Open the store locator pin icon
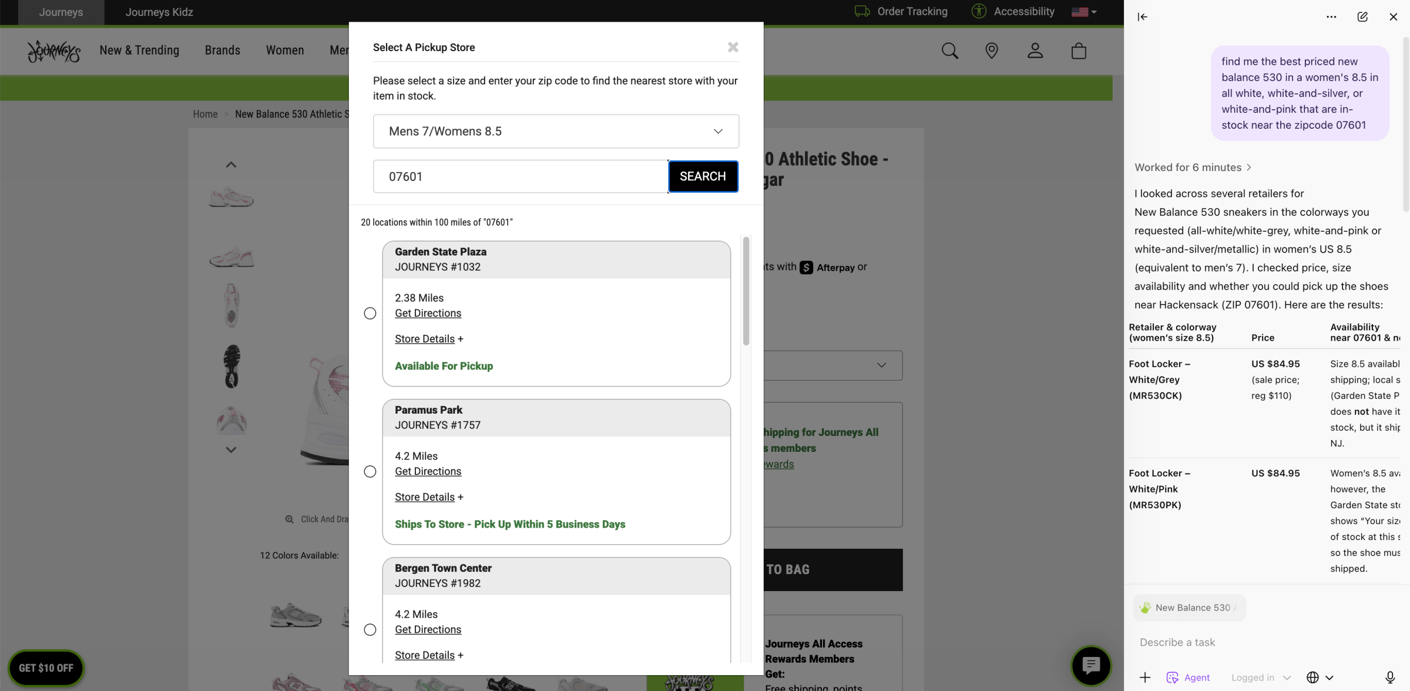1410x691 pixels. pyautogui.click(x=992, y=51)
